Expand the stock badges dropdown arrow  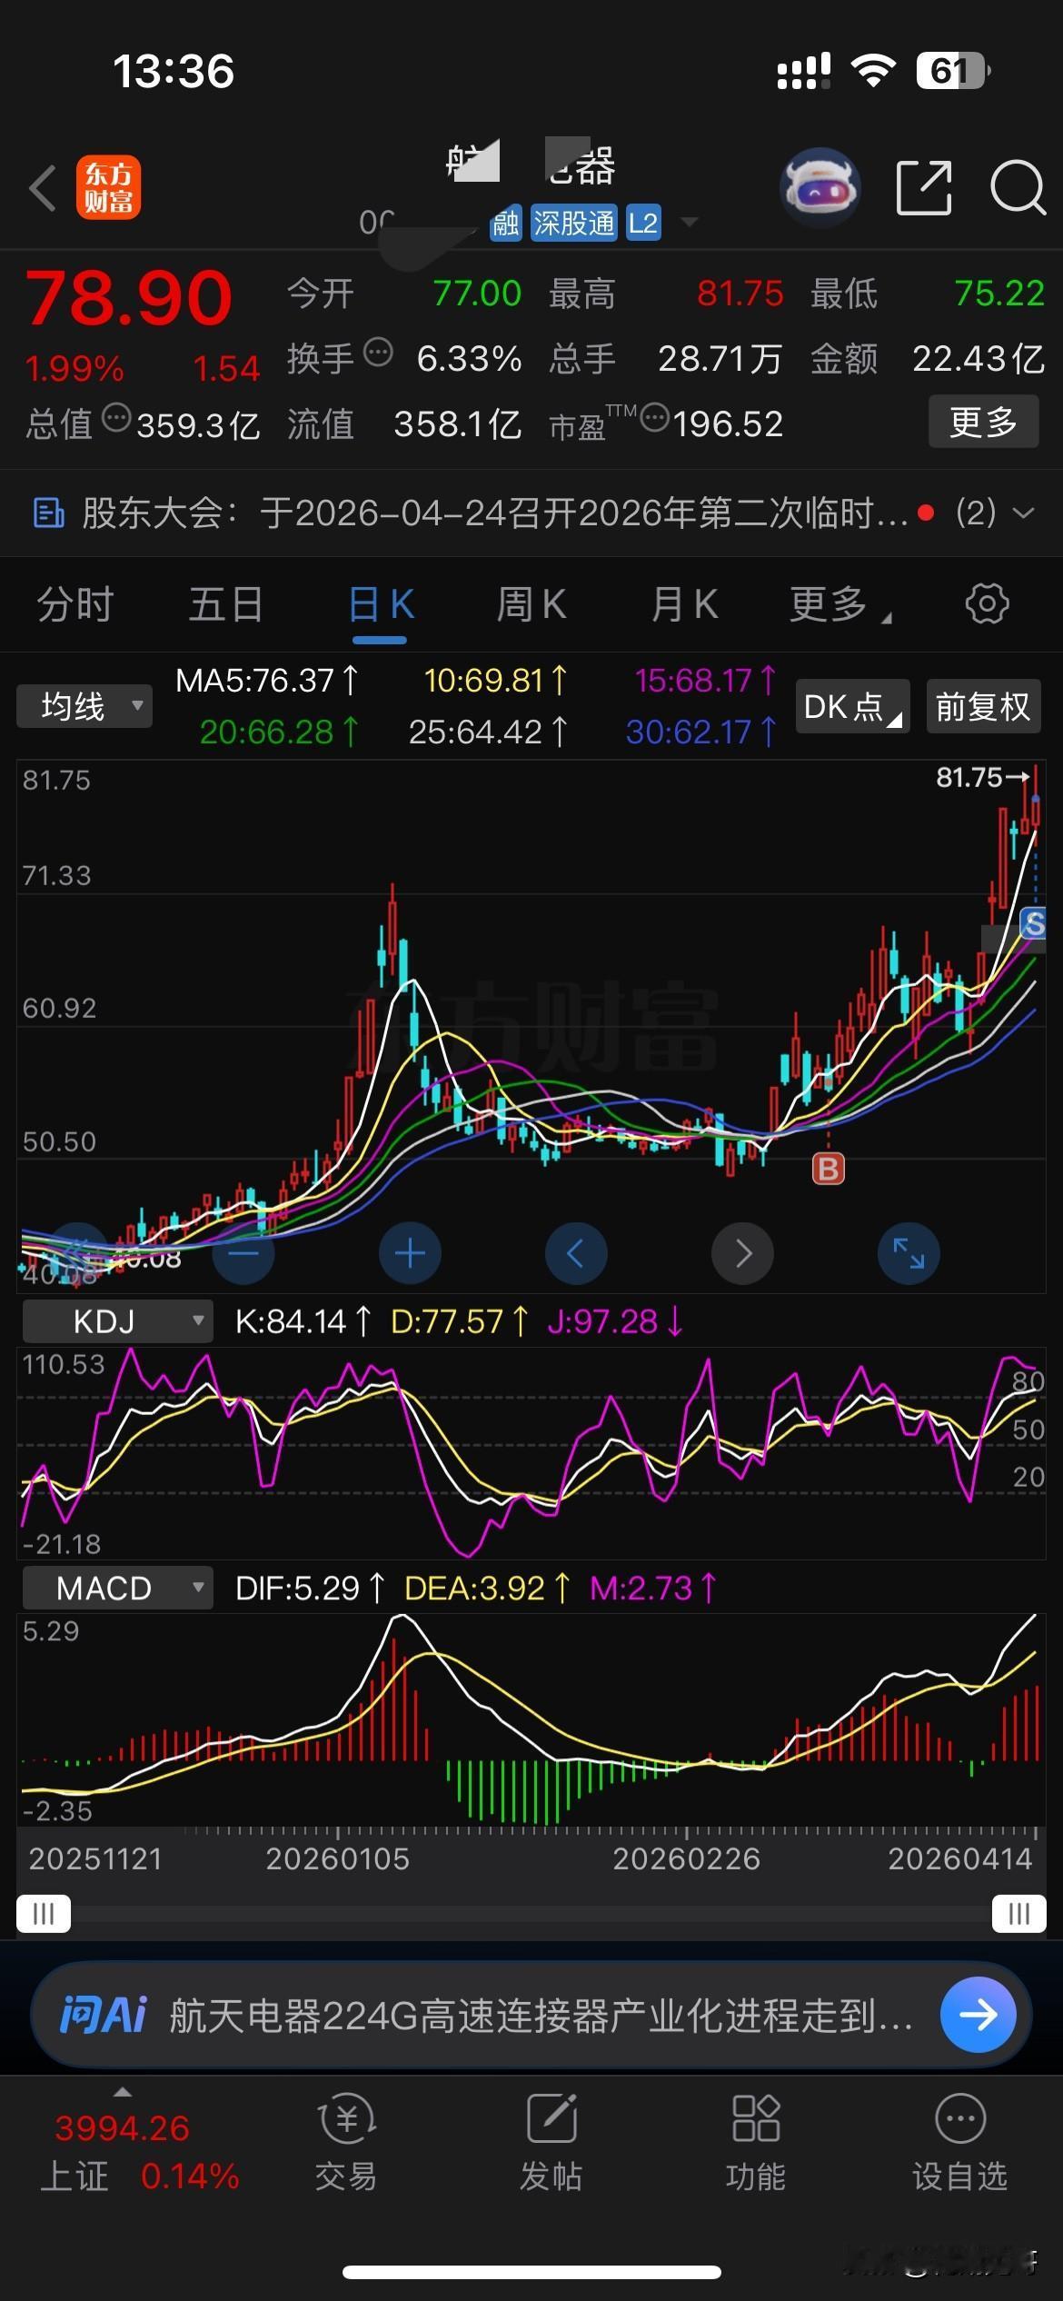pyautogui.click(x=690, y=223)
